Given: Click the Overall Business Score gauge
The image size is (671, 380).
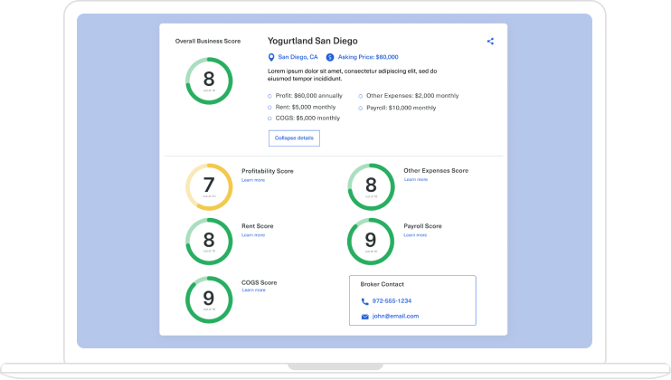Looking at the screenshot, I should (x=209, y=81).
